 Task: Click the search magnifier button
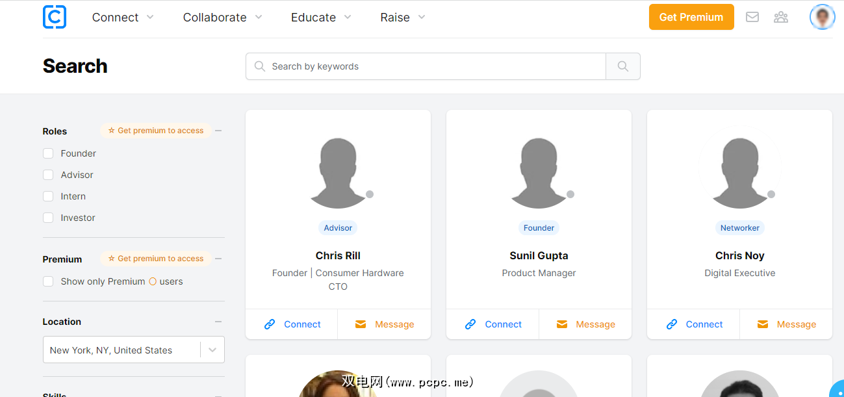tap(623, 66)
